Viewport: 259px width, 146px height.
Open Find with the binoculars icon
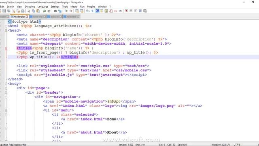(55, 11)
